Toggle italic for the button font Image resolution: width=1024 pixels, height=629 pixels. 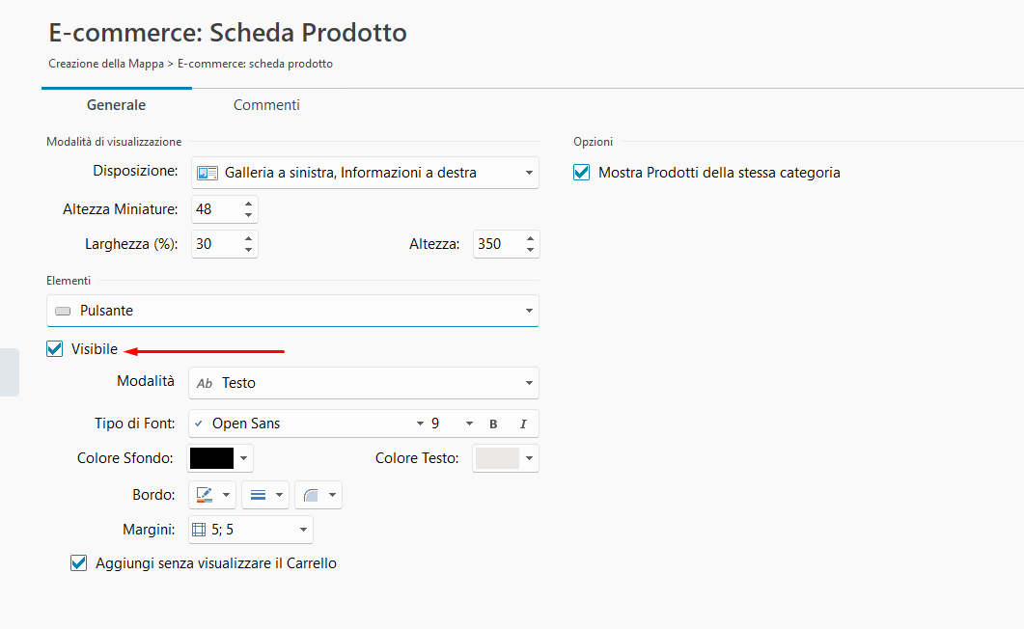[523, 424]
